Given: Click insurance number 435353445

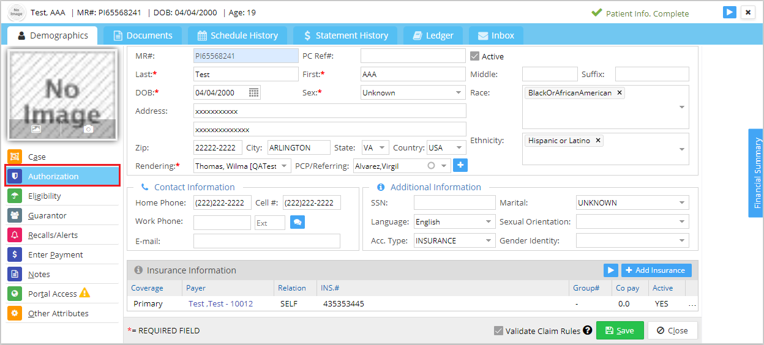Looking at the screenshot, I should (x=343, y=303).
